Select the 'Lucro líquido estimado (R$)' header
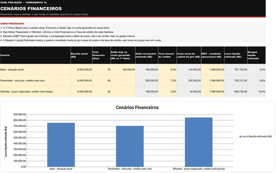This screenshot has height=173, width=276. pos(236,55)
